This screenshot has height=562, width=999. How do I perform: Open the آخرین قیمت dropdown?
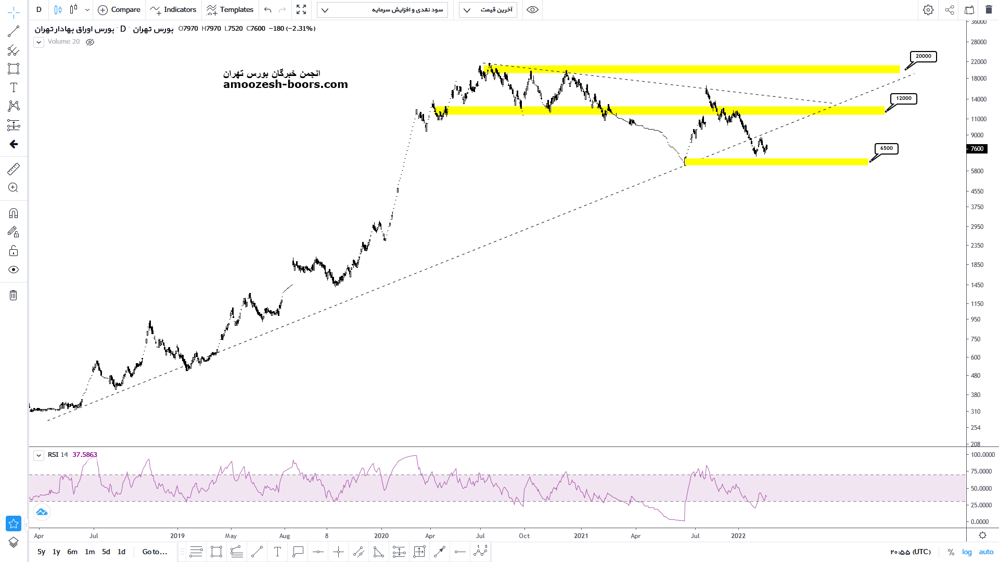pos(488,10)
